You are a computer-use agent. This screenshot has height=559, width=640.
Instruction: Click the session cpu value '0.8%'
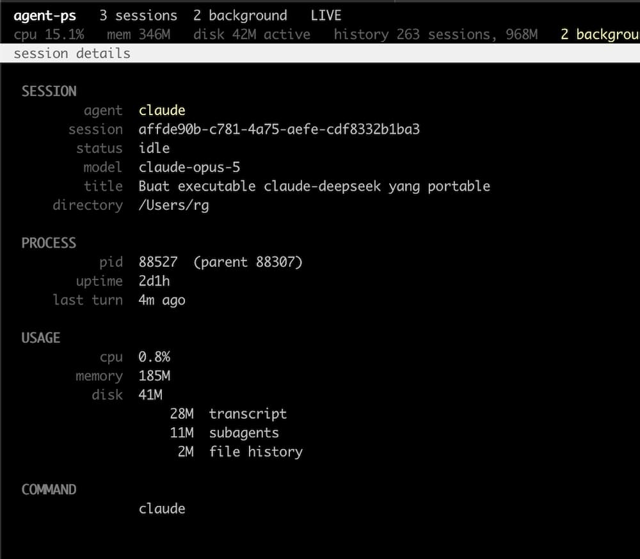pos(154,357)
